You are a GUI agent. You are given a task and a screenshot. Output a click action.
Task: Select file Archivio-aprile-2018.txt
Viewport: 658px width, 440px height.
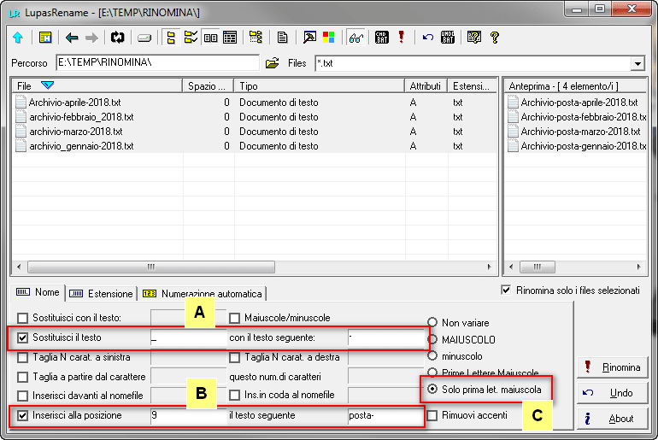coord(74,103)
